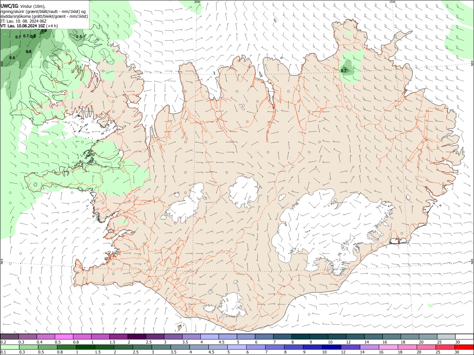Click the 'VT: Lau. 10.08.2024 10Z' valid time line
Screen dimensions: 474x355
click(x=23, y=26)
